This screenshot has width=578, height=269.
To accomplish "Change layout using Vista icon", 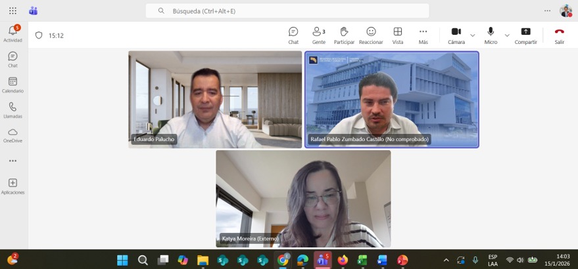I will pyautogui.click(x=397, y=35).
